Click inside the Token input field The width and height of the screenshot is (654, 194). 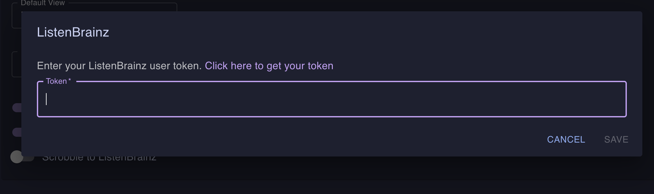click(323, 99)
